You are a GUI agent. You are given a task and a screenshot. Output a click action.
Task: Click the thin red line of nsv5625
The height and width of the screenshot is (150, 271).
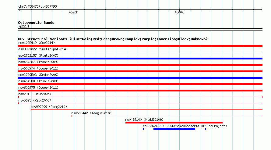pos(140,103)
